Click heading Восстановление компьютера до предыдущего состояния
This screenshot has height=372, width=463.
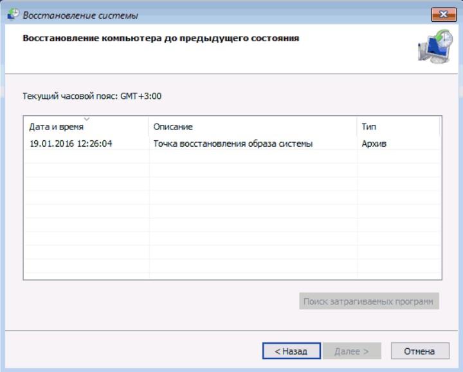(161, 39)
